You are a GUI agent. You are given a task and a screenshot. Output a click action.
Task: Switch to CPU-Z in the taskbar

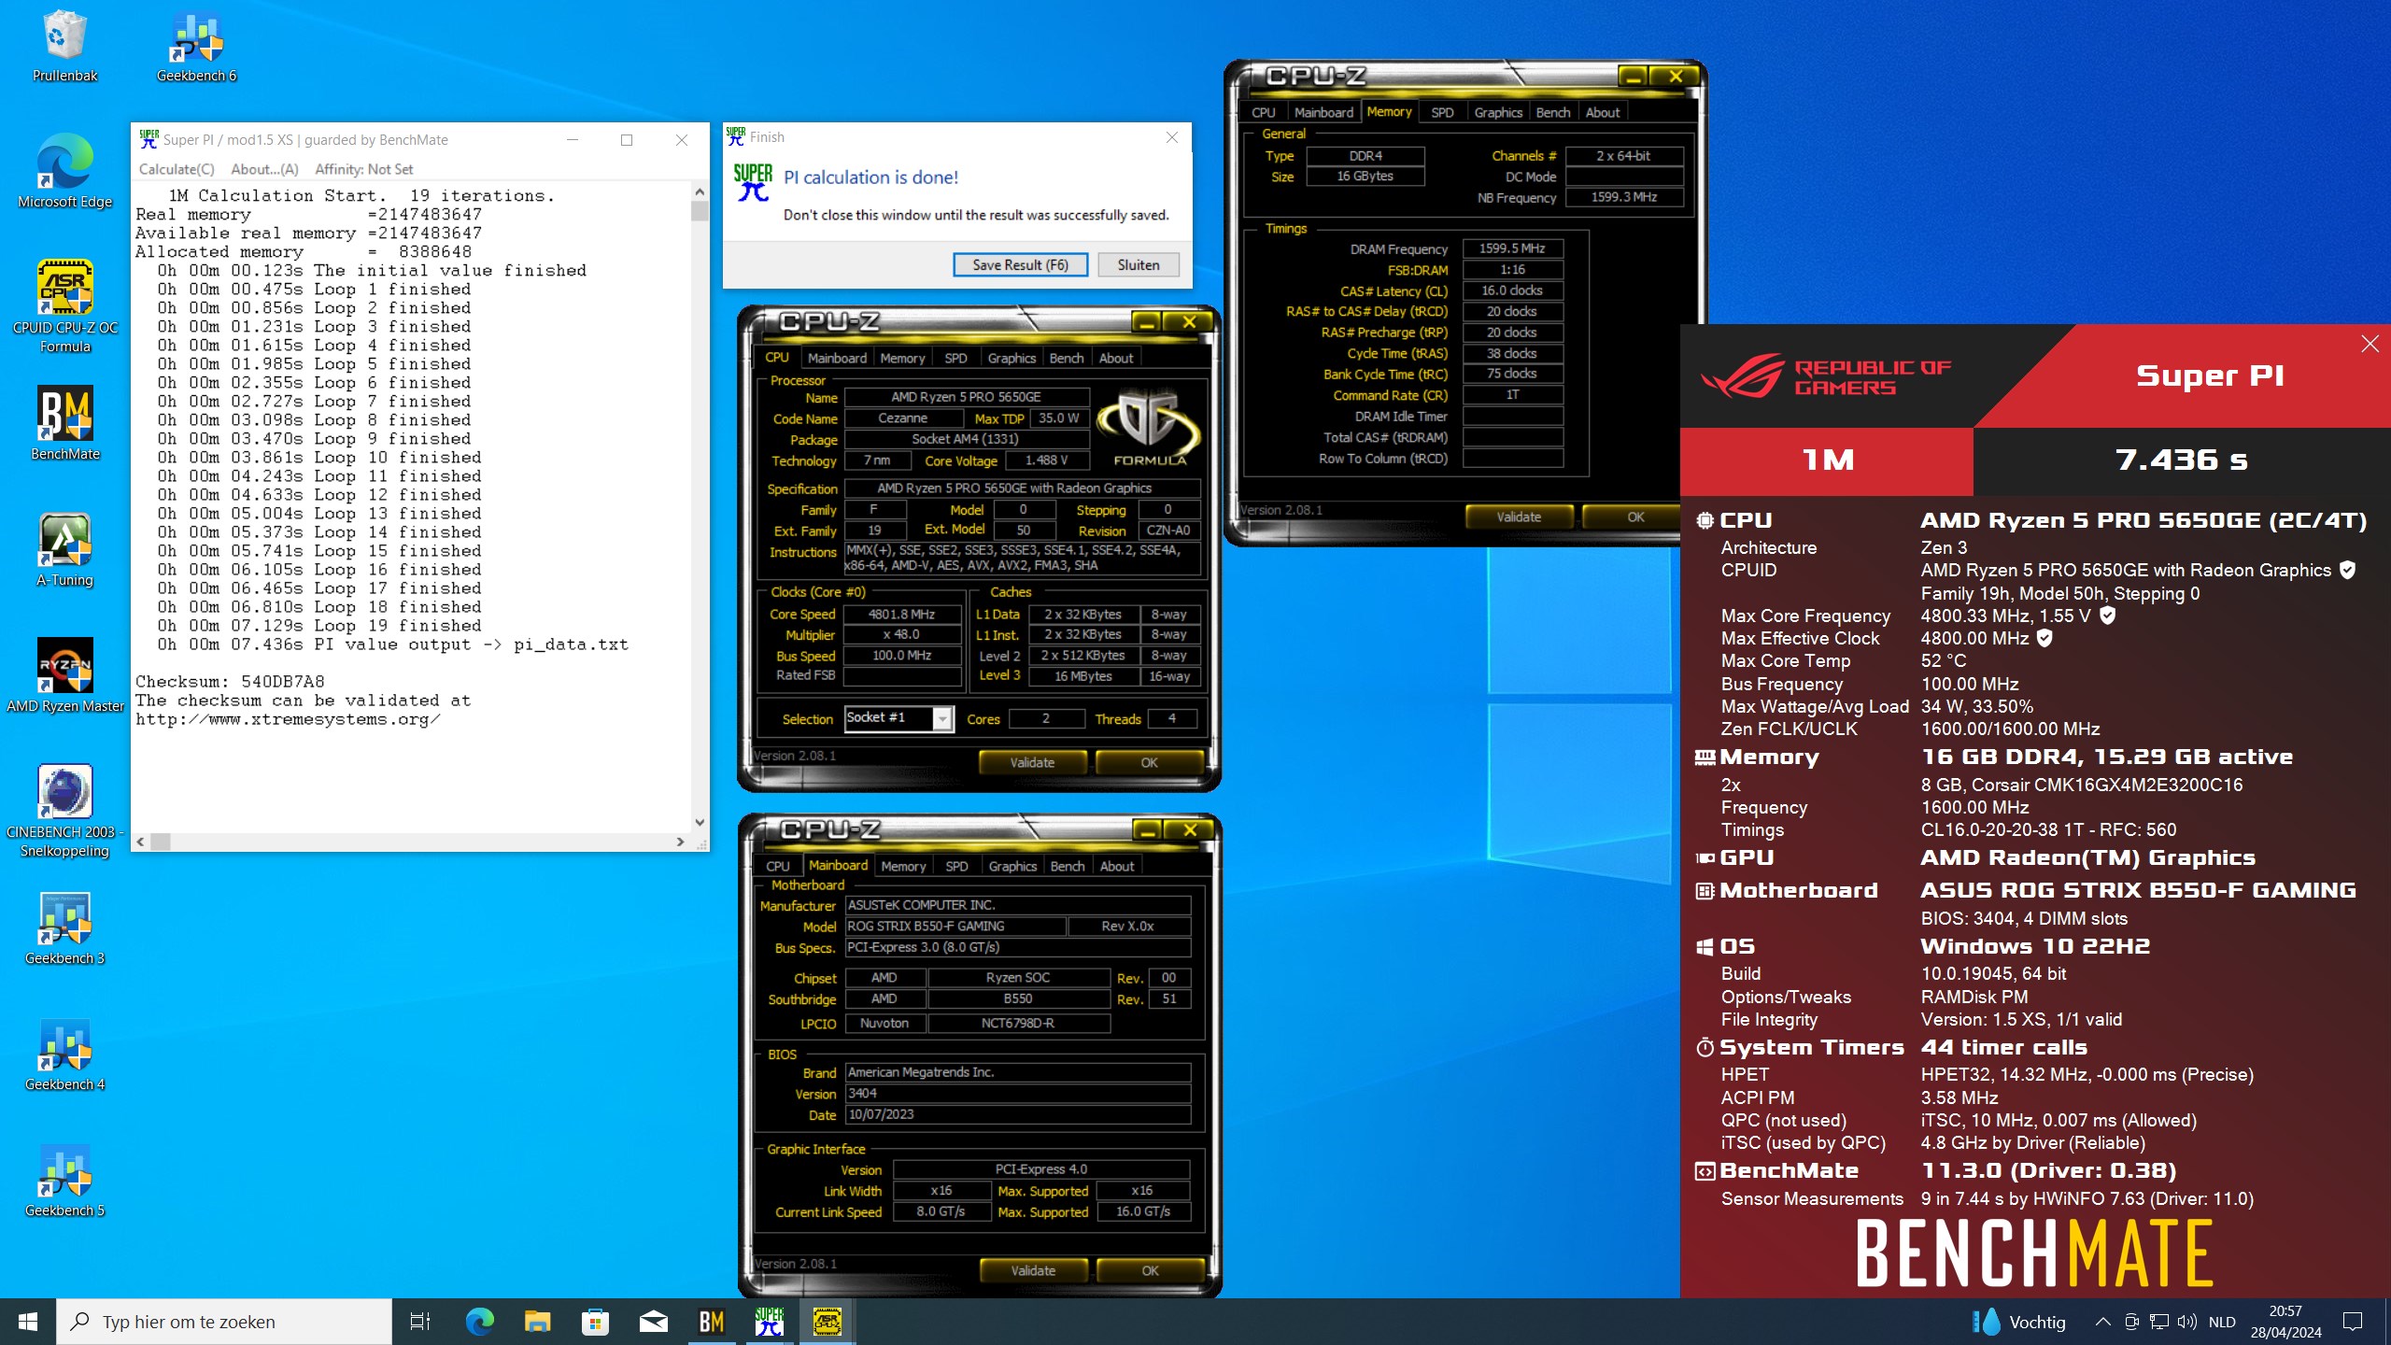click(828, 1322)
